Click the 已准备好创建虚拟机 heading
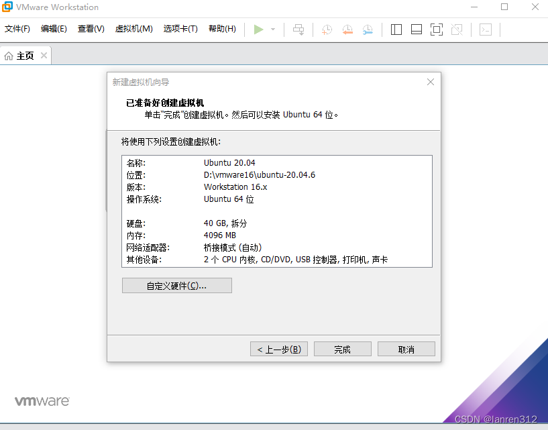 pyautogui.click(x=165, y=103)
